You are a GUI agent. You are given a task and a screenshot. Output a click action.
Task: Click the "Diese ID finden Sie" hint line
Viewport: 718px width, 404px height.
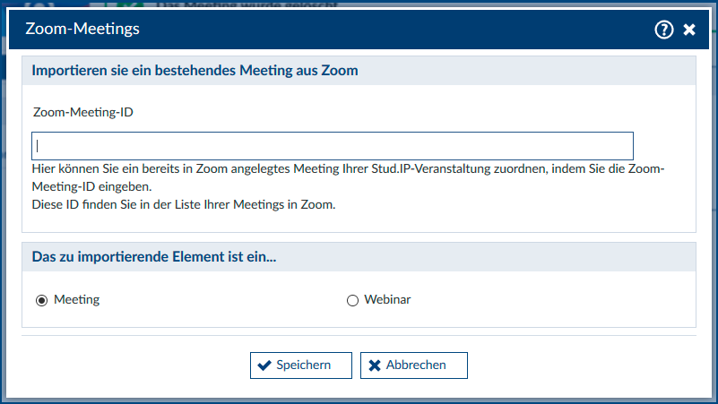coord(183,205)
